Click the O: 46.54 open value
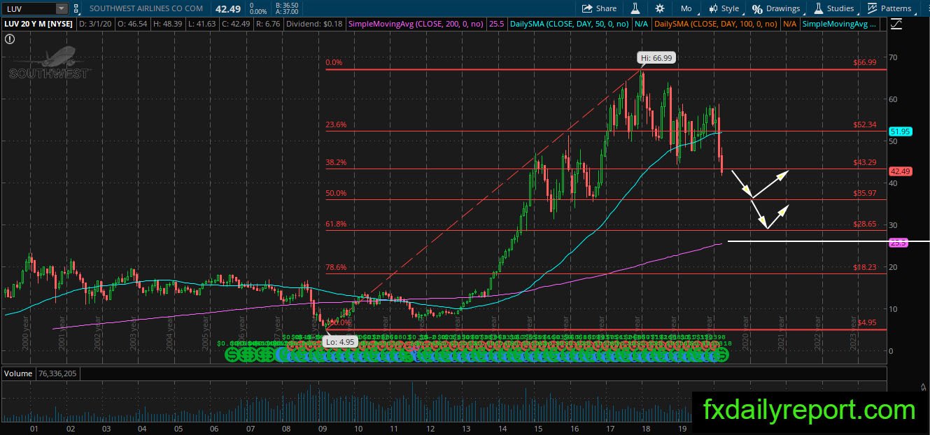Screen dimensions: 930x435 click(x=132, y=24)
